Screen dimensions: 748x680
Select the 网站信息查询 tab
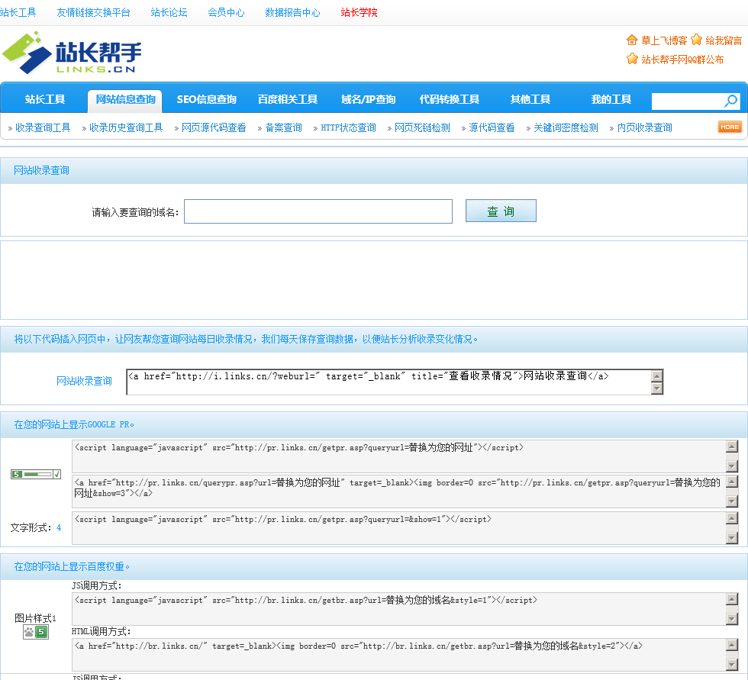tap(125, 99)
